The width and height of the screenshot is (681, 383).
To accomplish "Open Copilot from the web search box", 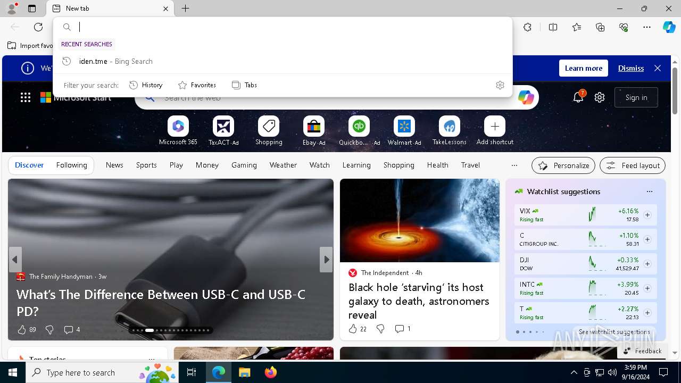I will click(x=526, y=97).
